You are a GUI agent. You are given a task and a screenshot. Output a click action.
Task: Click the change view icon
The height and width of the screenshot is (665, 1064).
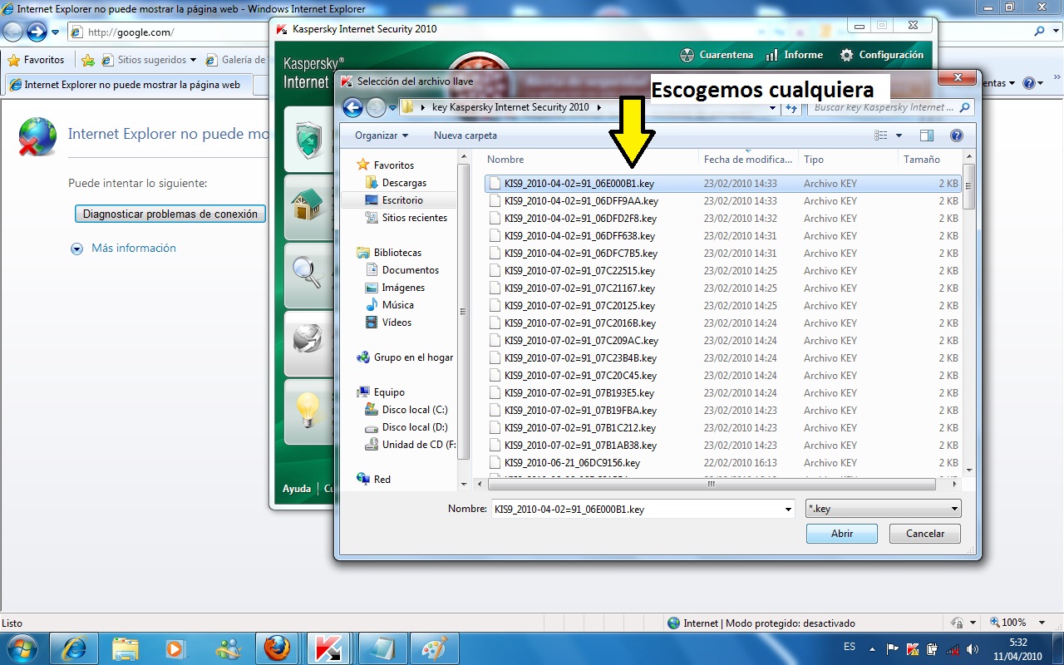(881, 135)
